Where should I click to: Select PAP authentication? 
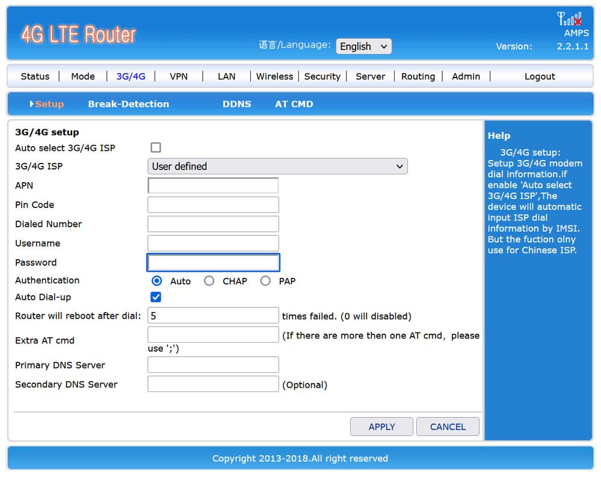(265, 281)
